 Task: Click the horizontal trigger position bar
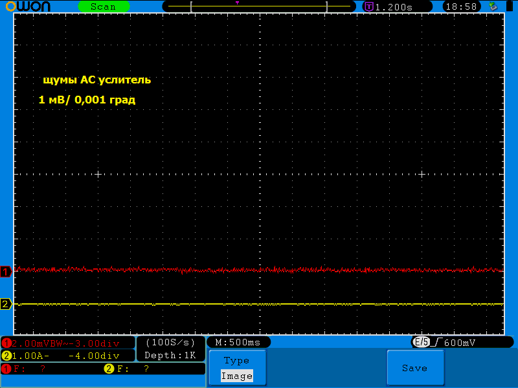coord(259,6)
